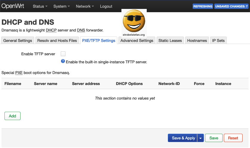
Task: Click the DHCP Options column header
Action: click(x=129, y=84)
